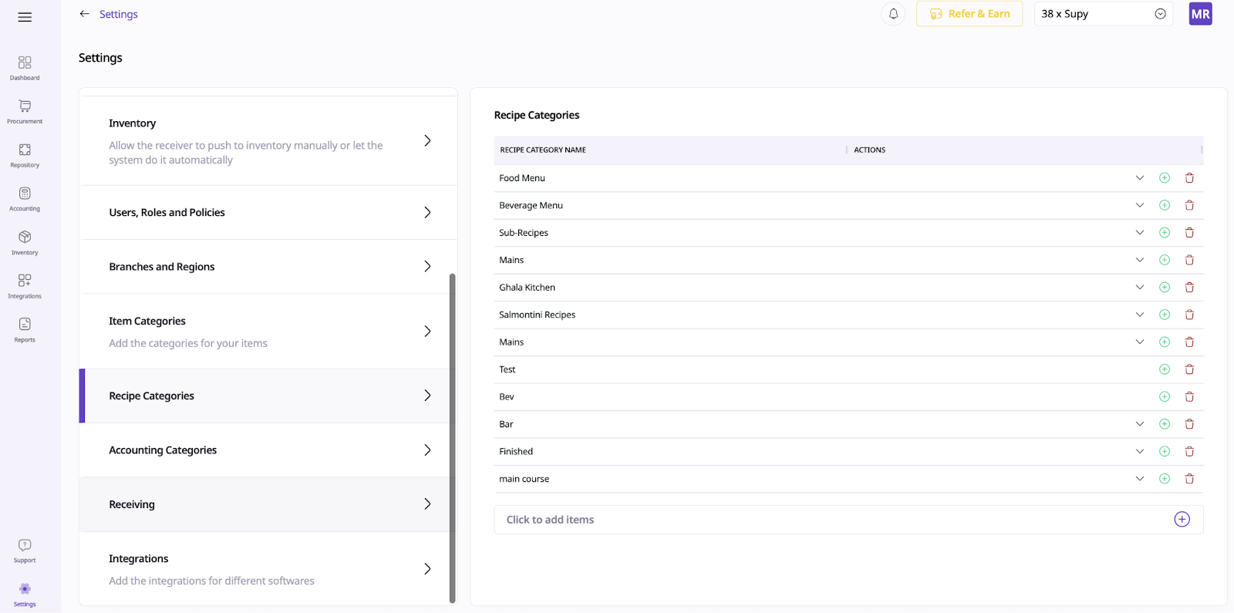Go to Procurement in sidebar
Screen dimensions: 1234x613
(x=25, y=111)
